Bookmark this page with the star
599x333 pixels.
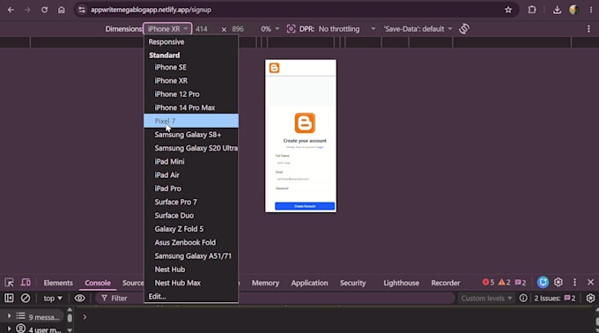[x=508, y=10]
